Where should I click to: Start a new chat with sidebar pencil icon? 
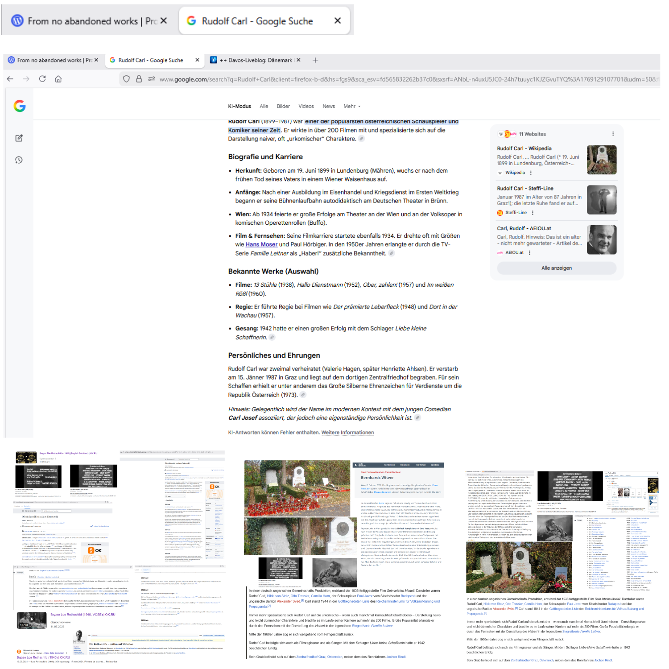click(x=19, y=138)
